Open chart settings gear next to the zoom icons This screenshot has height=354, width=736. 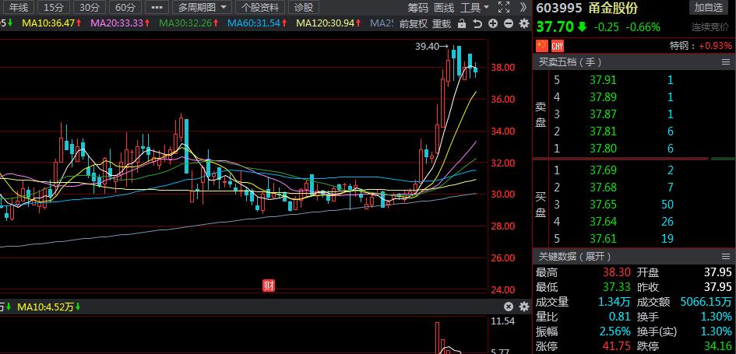[524, 24]
